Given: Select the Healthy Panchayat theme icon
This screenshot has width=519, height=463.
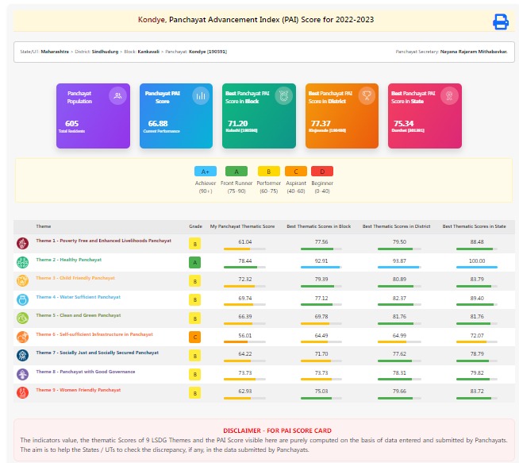Looking at the screenshot, I should click(22, 262).
